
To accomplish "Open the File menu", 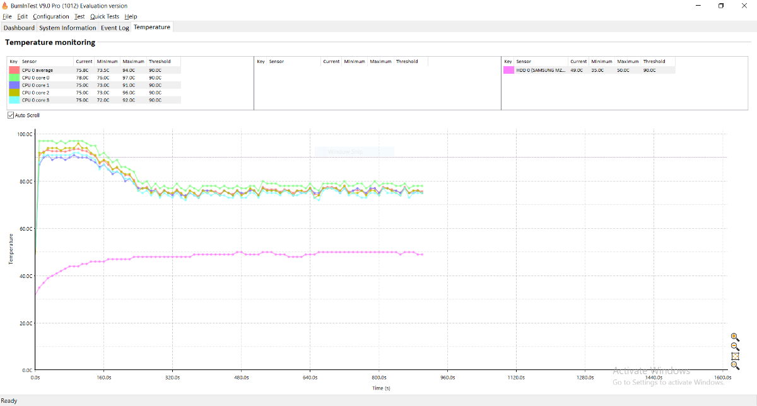I will tap(7, 16).
